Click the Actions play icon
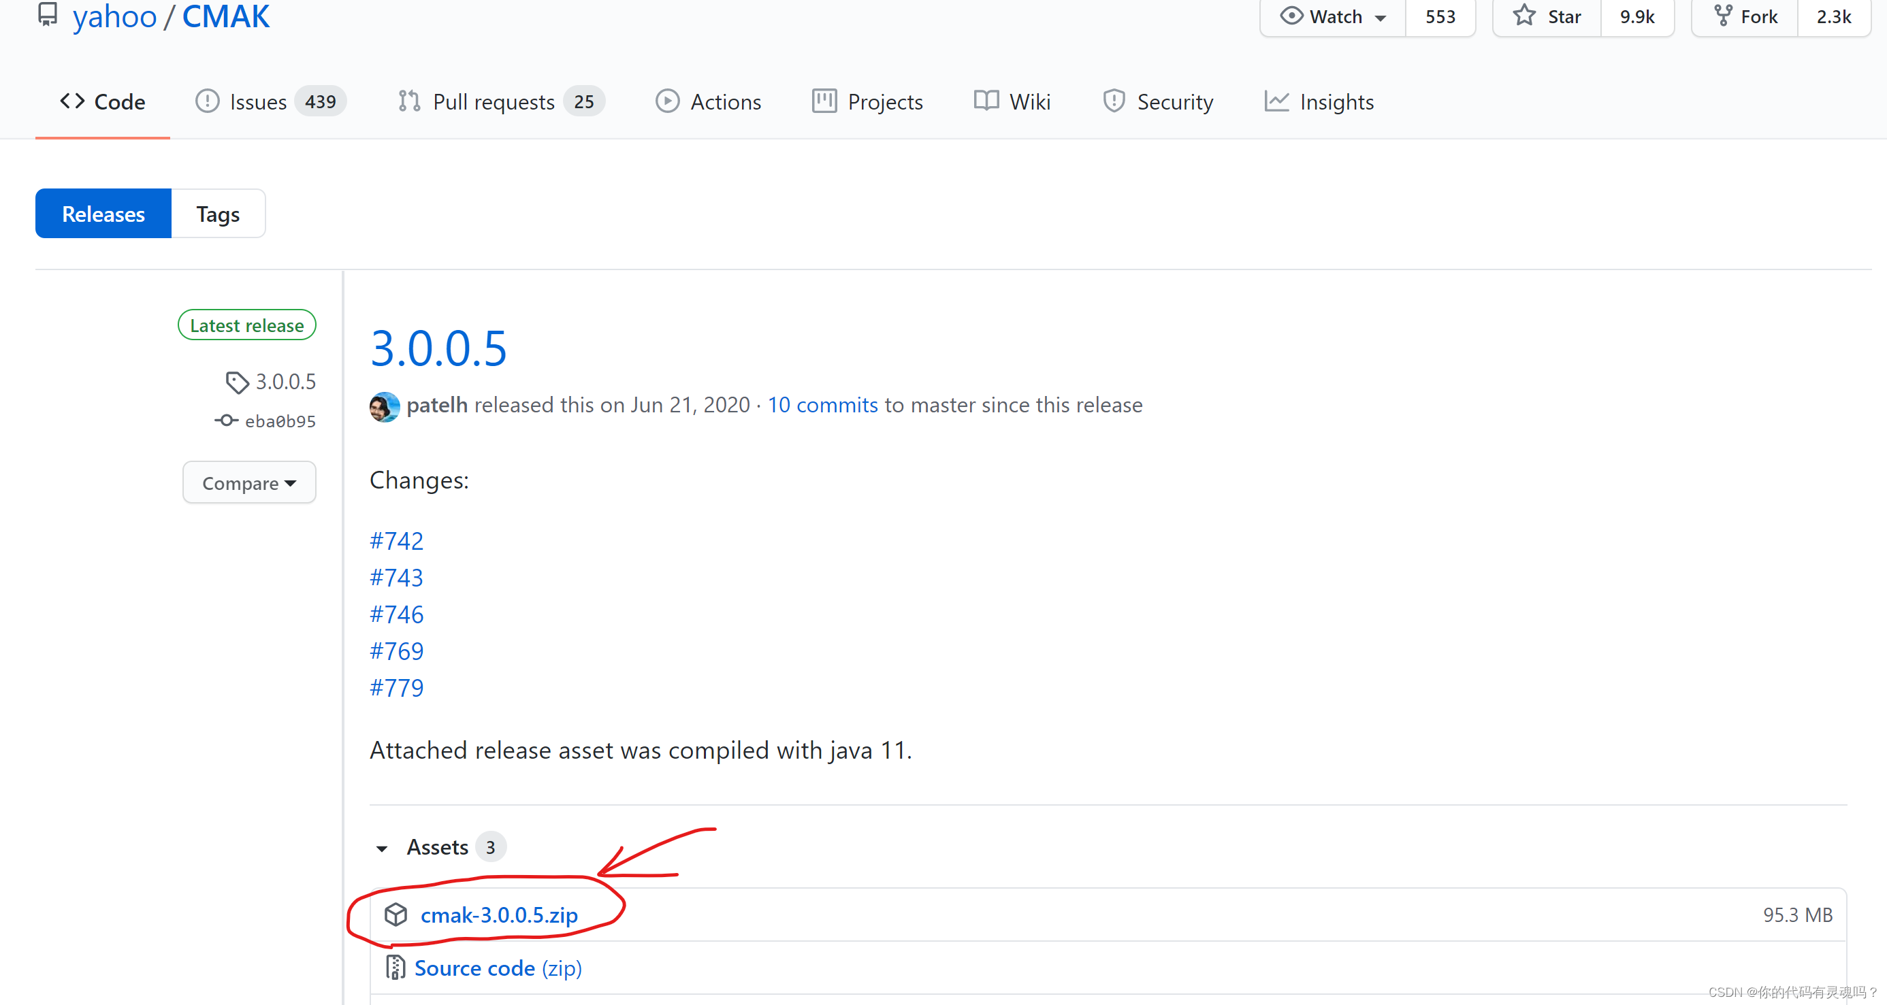This screenshot has width=1887, height=1005. tap(666, 101)
